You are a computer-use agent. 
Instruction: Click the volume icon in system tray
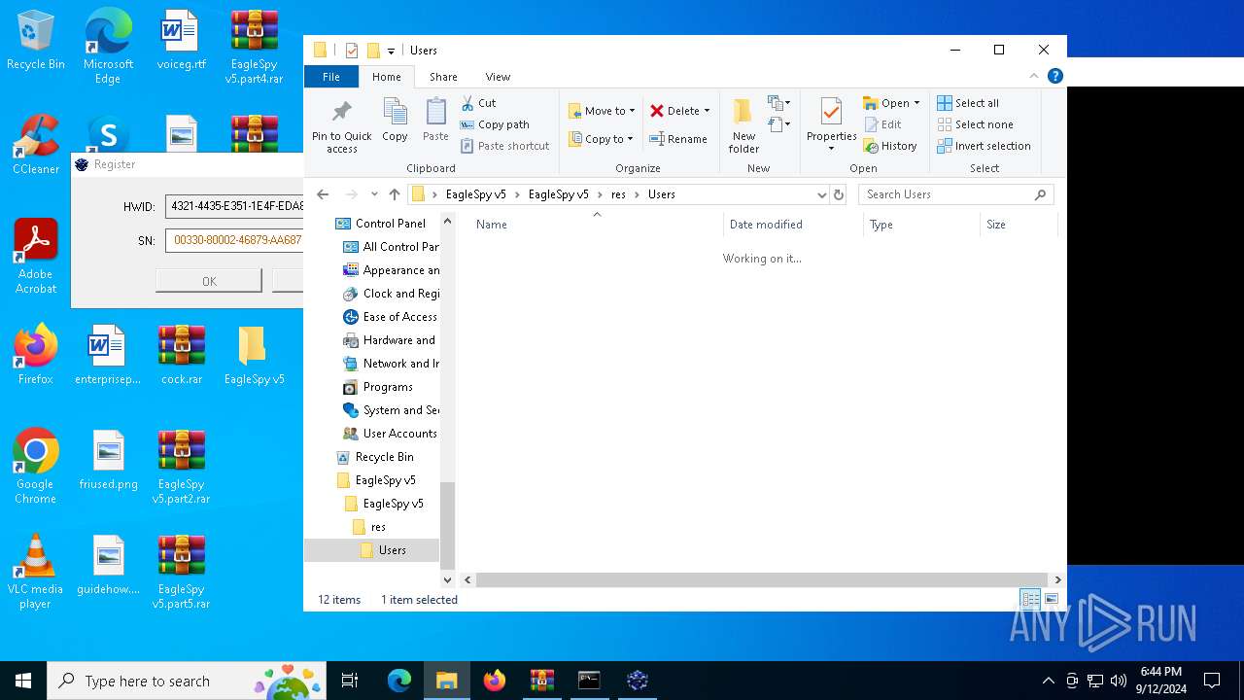coord(1119,681)
